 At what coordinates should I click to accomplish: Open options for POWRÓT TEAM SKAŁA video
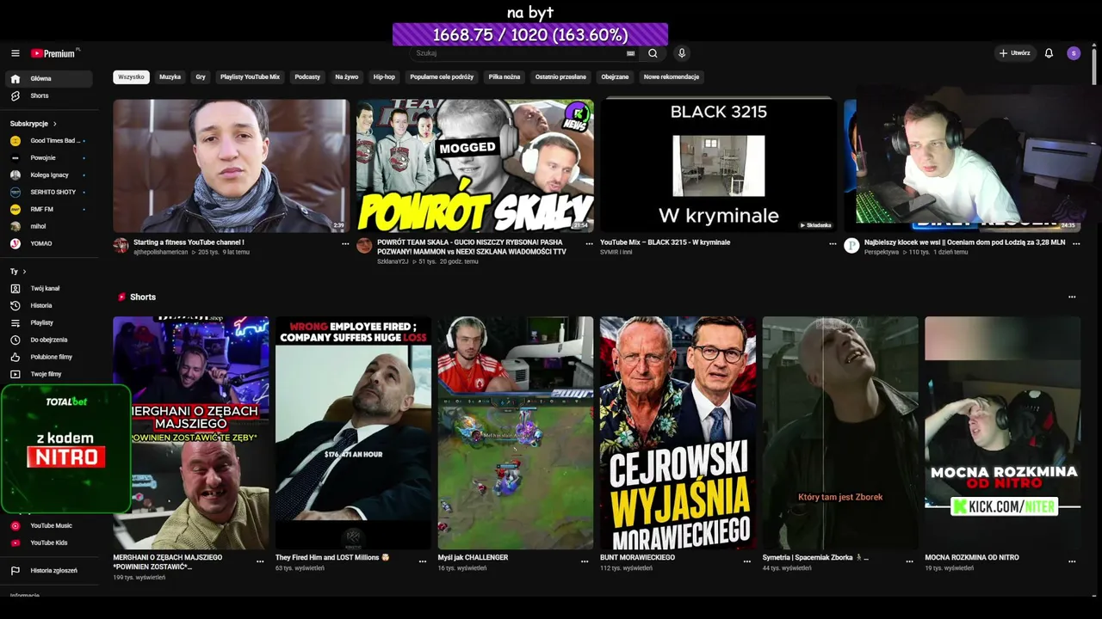(x=589, y=244)
